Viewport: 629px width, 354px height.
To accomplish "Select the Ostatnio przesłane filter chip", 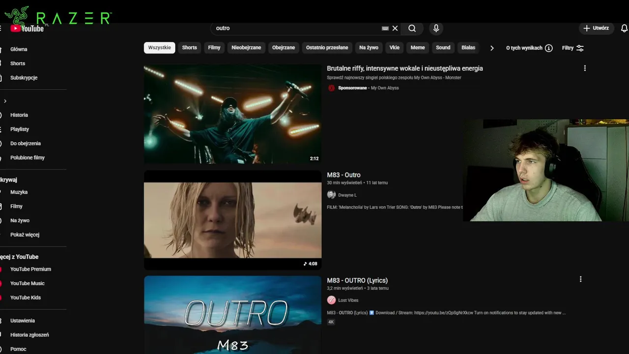I will coord(327,48).
